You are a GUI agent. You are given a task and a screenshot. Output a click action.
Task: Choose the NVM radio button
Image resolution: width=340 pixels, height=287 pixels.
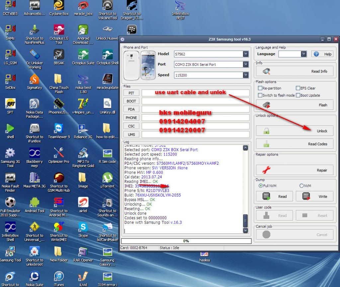click(301, 186)
